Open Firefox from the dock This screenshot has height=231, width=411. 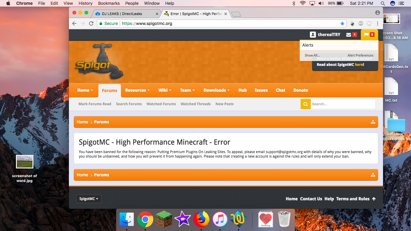[x=201, y=219]
